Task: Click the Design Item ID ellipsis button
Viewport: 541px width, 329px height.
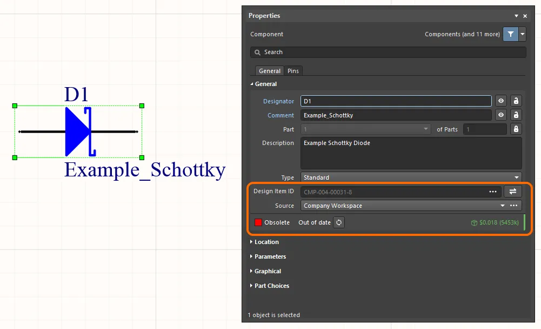Action: [x=493, y=192]
